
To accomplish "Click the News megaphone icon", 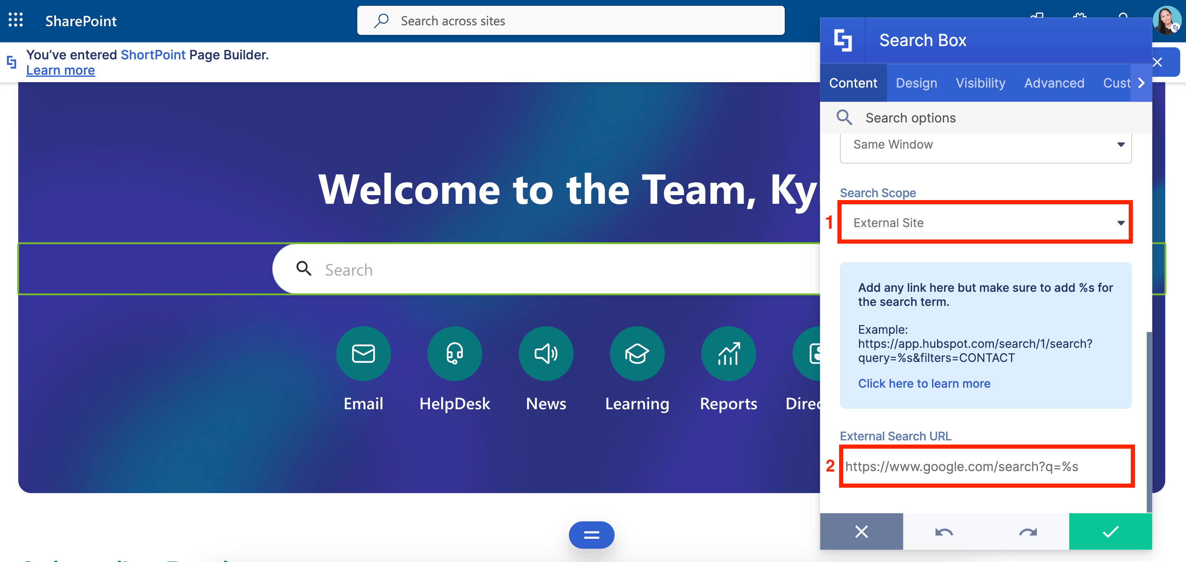I will point(546,353).
